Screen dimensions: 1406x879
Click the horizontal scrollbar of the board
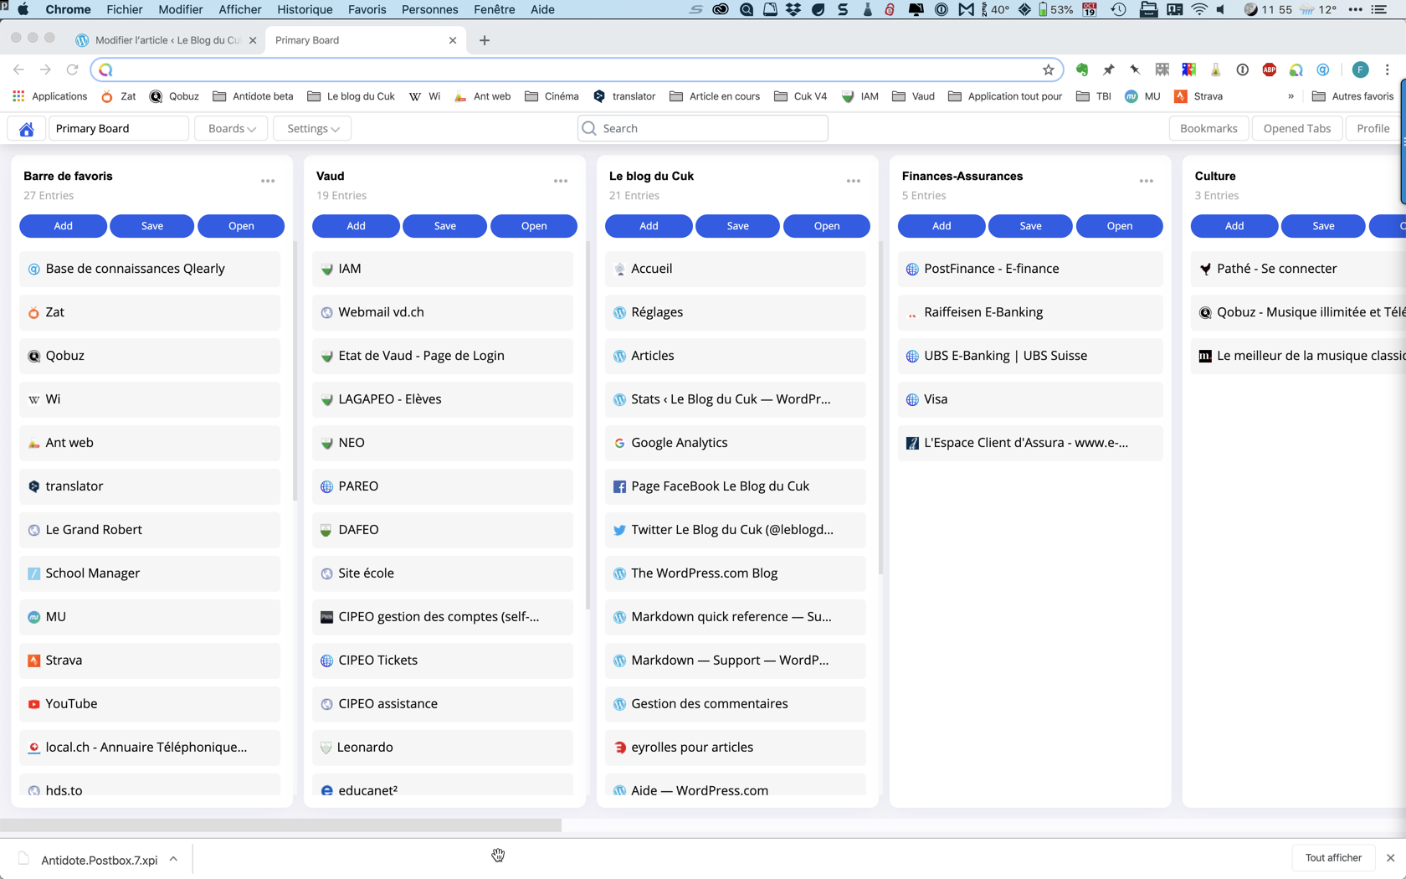(280, 825)
